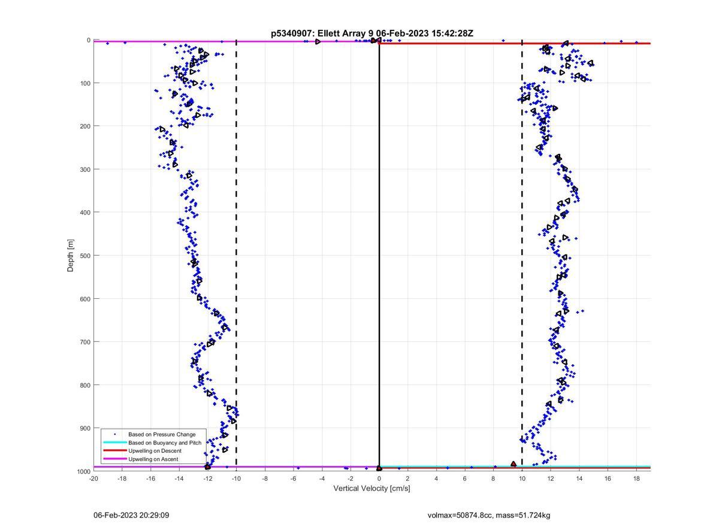Screen dimensions: 719x530
Task: Click x-axis tick label 10
Action: [522, 478]
